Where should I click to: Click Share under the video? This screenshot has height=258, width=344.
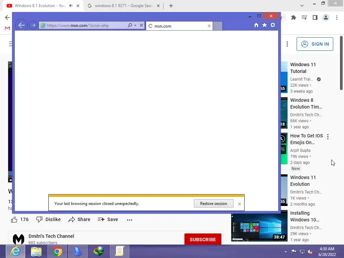(79, 219)
